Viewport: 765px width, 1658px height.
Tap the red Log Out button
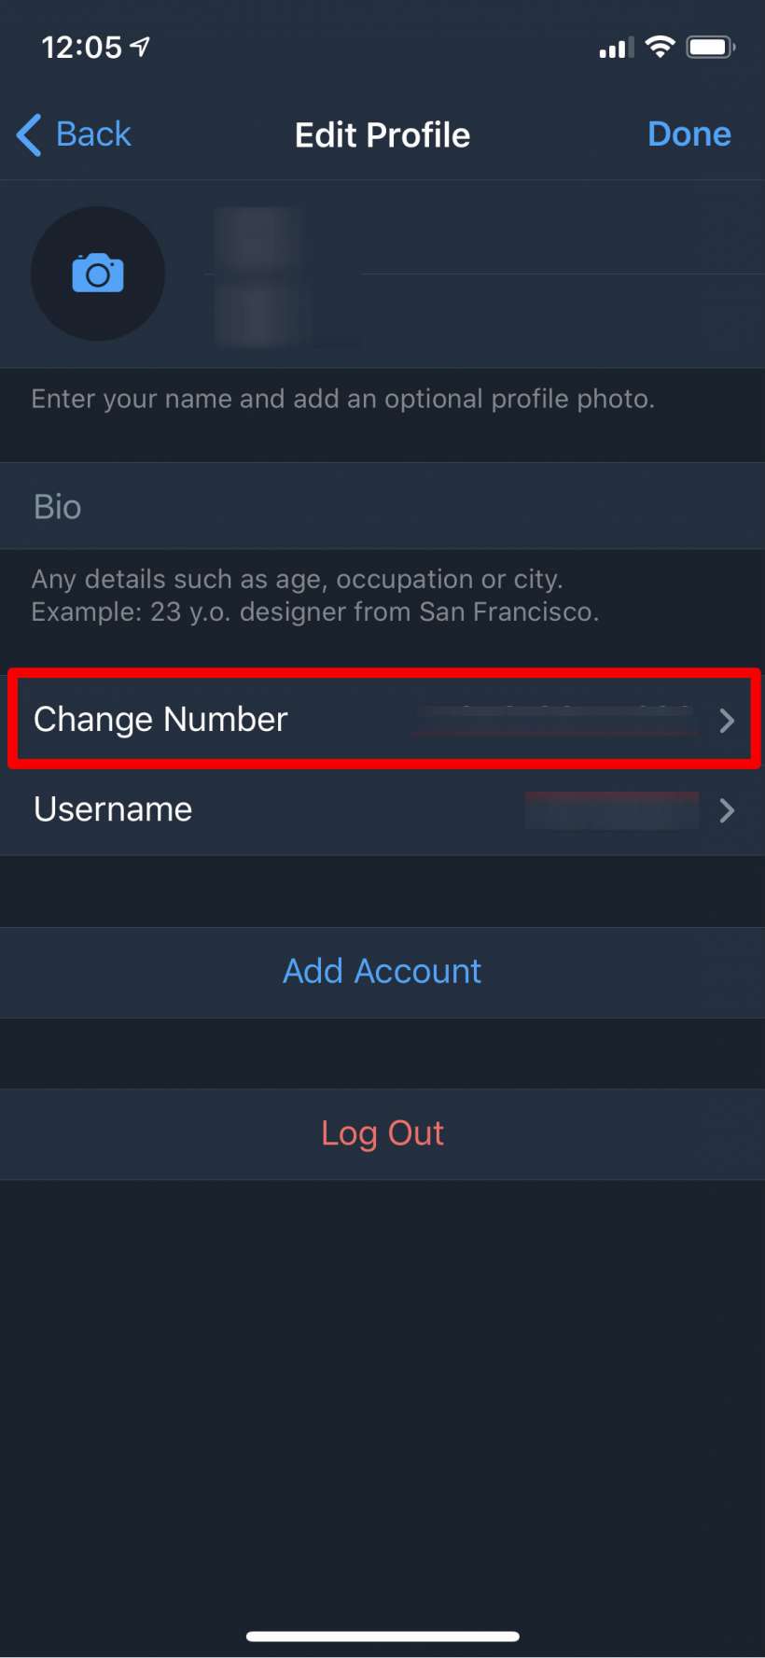[x=382, y=1133]
